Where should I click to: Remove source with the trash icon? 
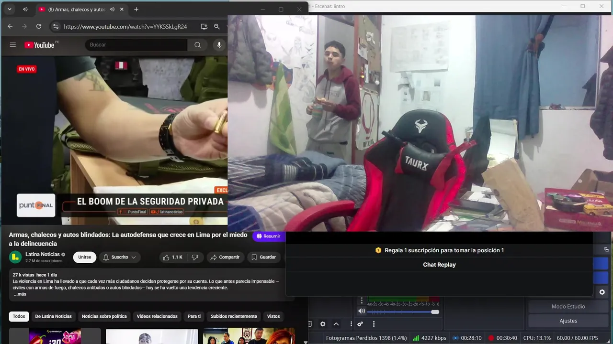[x=310, y=324]
